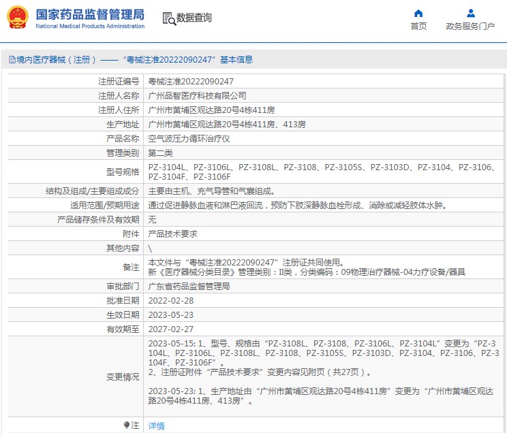Open the 数据查询 heading text
Image resolution: width=507 pixels, height=437 pixels.
pos(194,18)
